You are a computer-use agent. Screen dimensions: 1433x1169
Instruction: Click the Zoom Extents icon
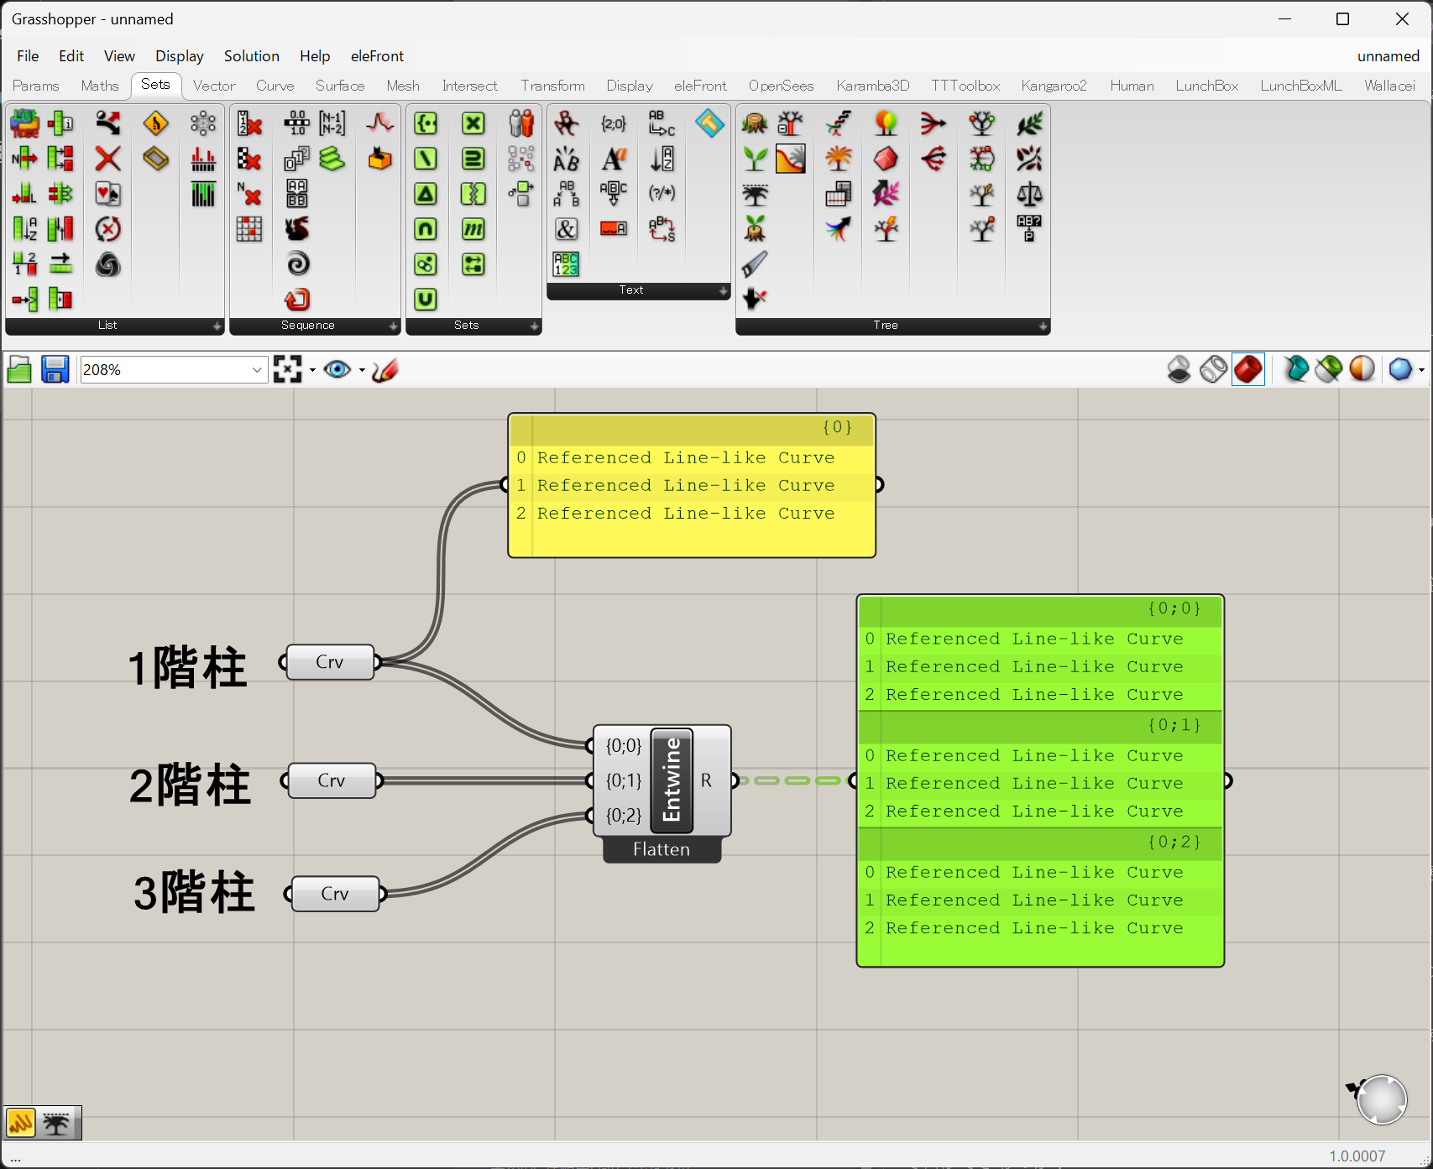287,369
